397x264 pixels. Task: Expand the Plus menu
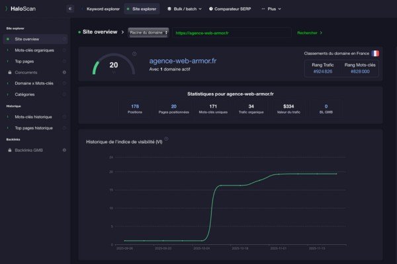coord(271,9)
